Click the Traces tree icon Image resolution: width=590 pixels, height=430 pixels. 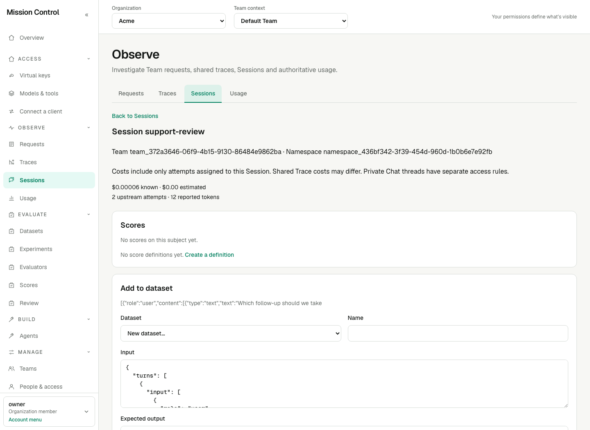click(11, 162)
